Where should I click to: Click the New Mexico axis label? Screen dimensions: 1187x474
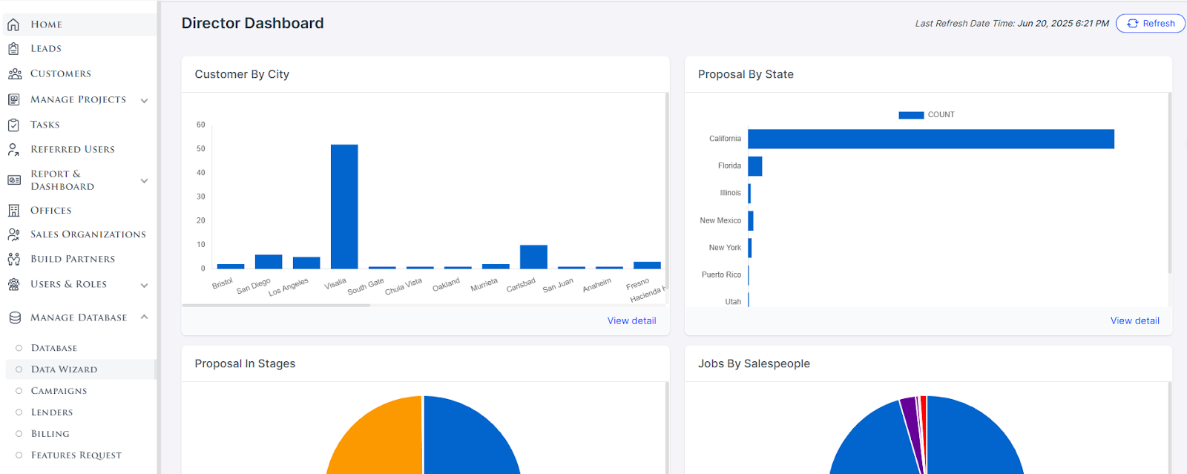tap(720, 221)
